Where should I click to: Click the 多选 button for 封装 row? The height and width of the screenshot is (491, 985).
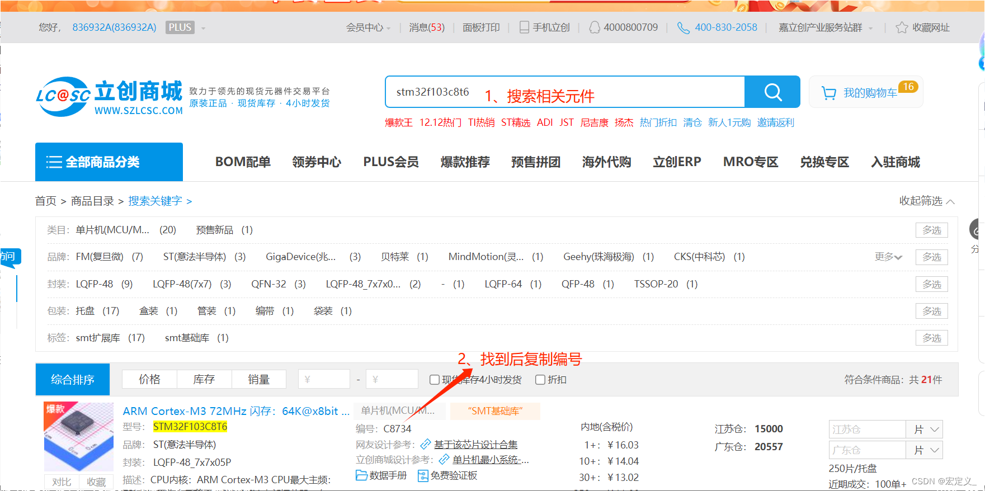click(931, 284)
